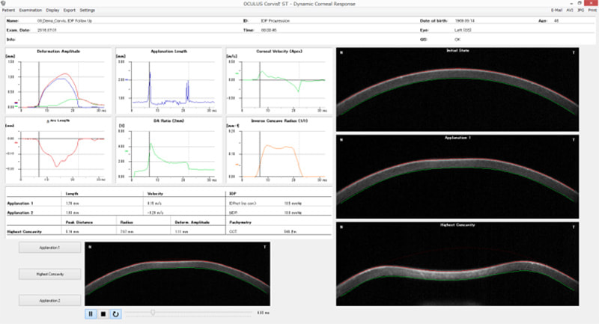599x324 pixels.
Task: Click the E-Mail export option
Action: 556,10
